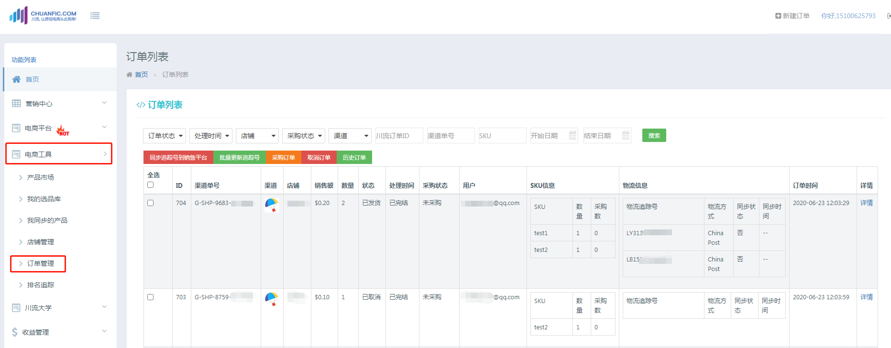Expand the 收益管理 chevron

point(104,331)
